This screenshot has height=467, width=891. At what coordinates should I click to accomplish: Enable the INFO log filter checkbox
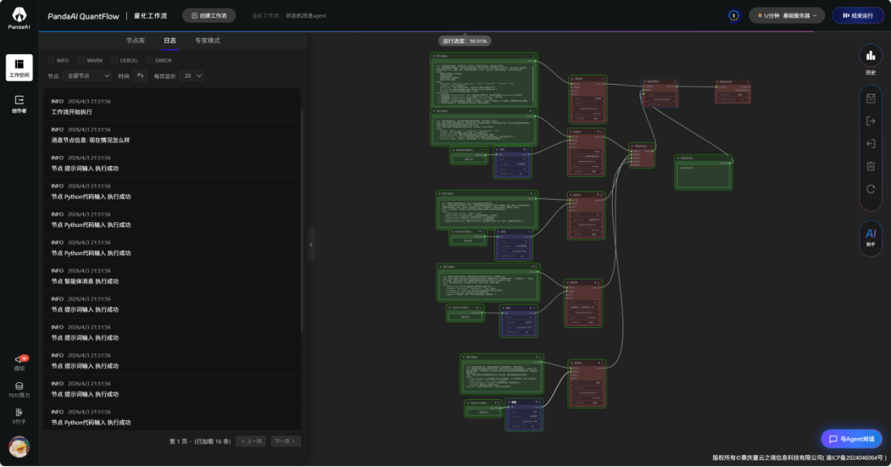[52, 61]
